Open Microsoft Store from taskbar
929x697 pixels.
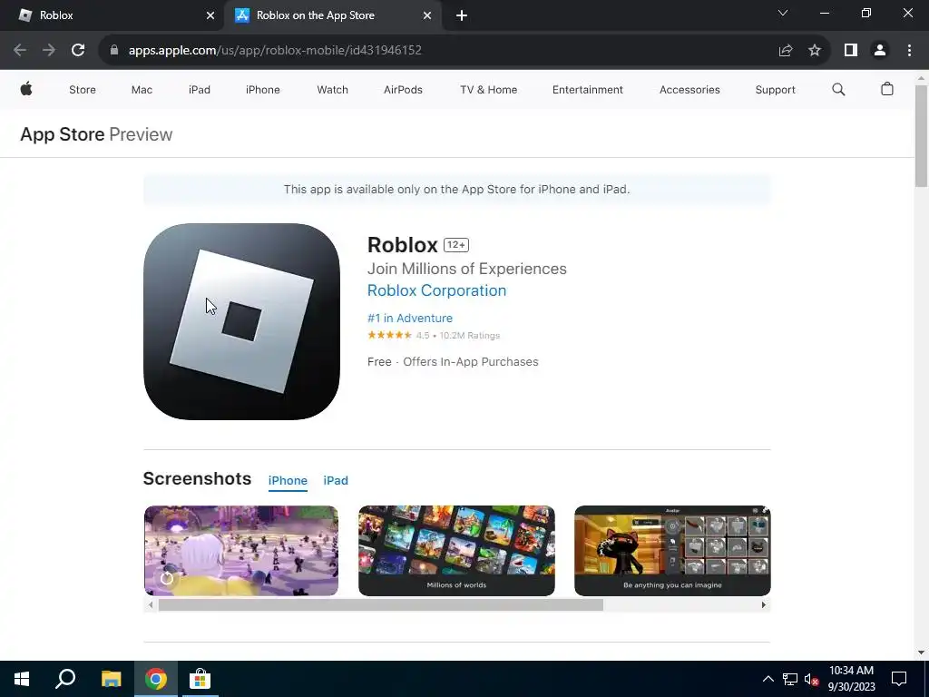pos(200,679)
